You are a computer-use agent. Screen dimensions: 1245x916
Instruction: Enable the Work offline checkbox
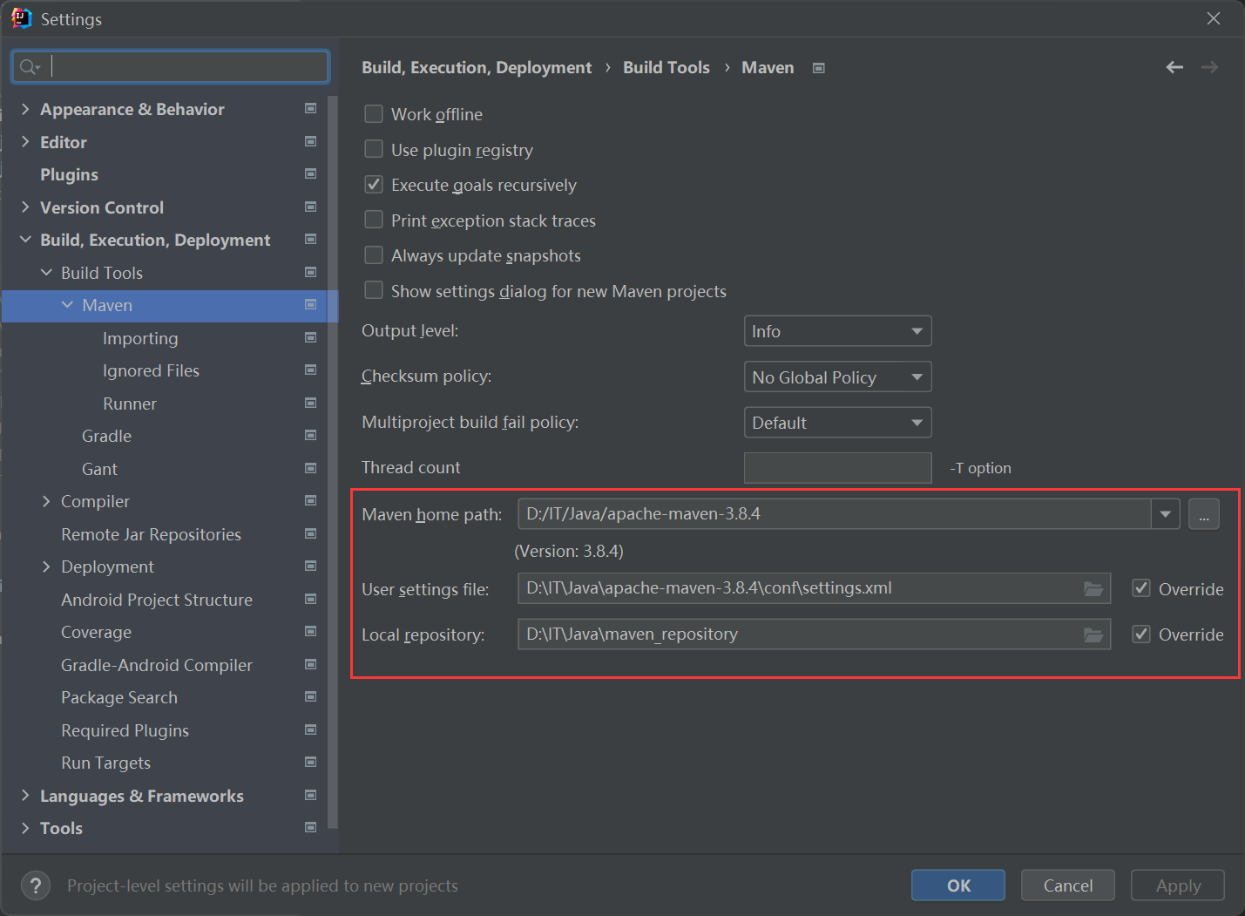pos(374,114)
